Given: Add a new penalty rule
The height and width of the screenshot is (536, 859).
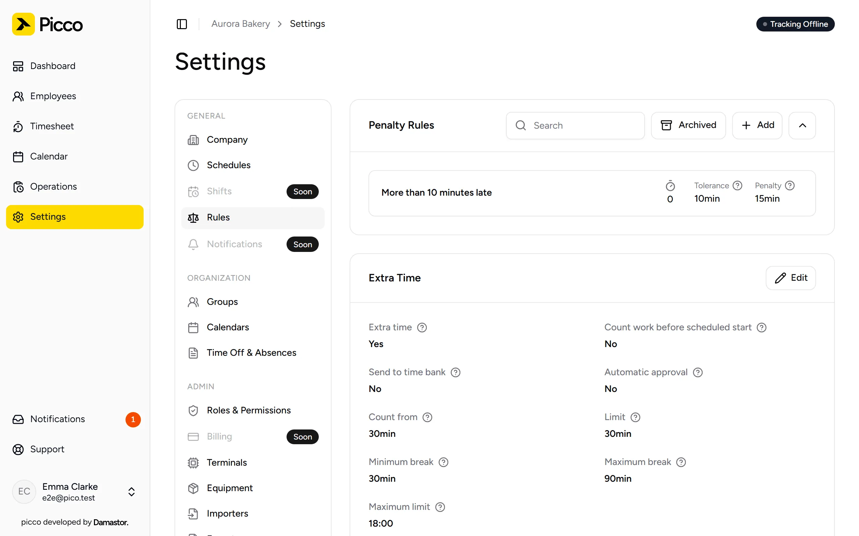Looking at the screenshot, I should pyautogui.click(x=757, y=126).
